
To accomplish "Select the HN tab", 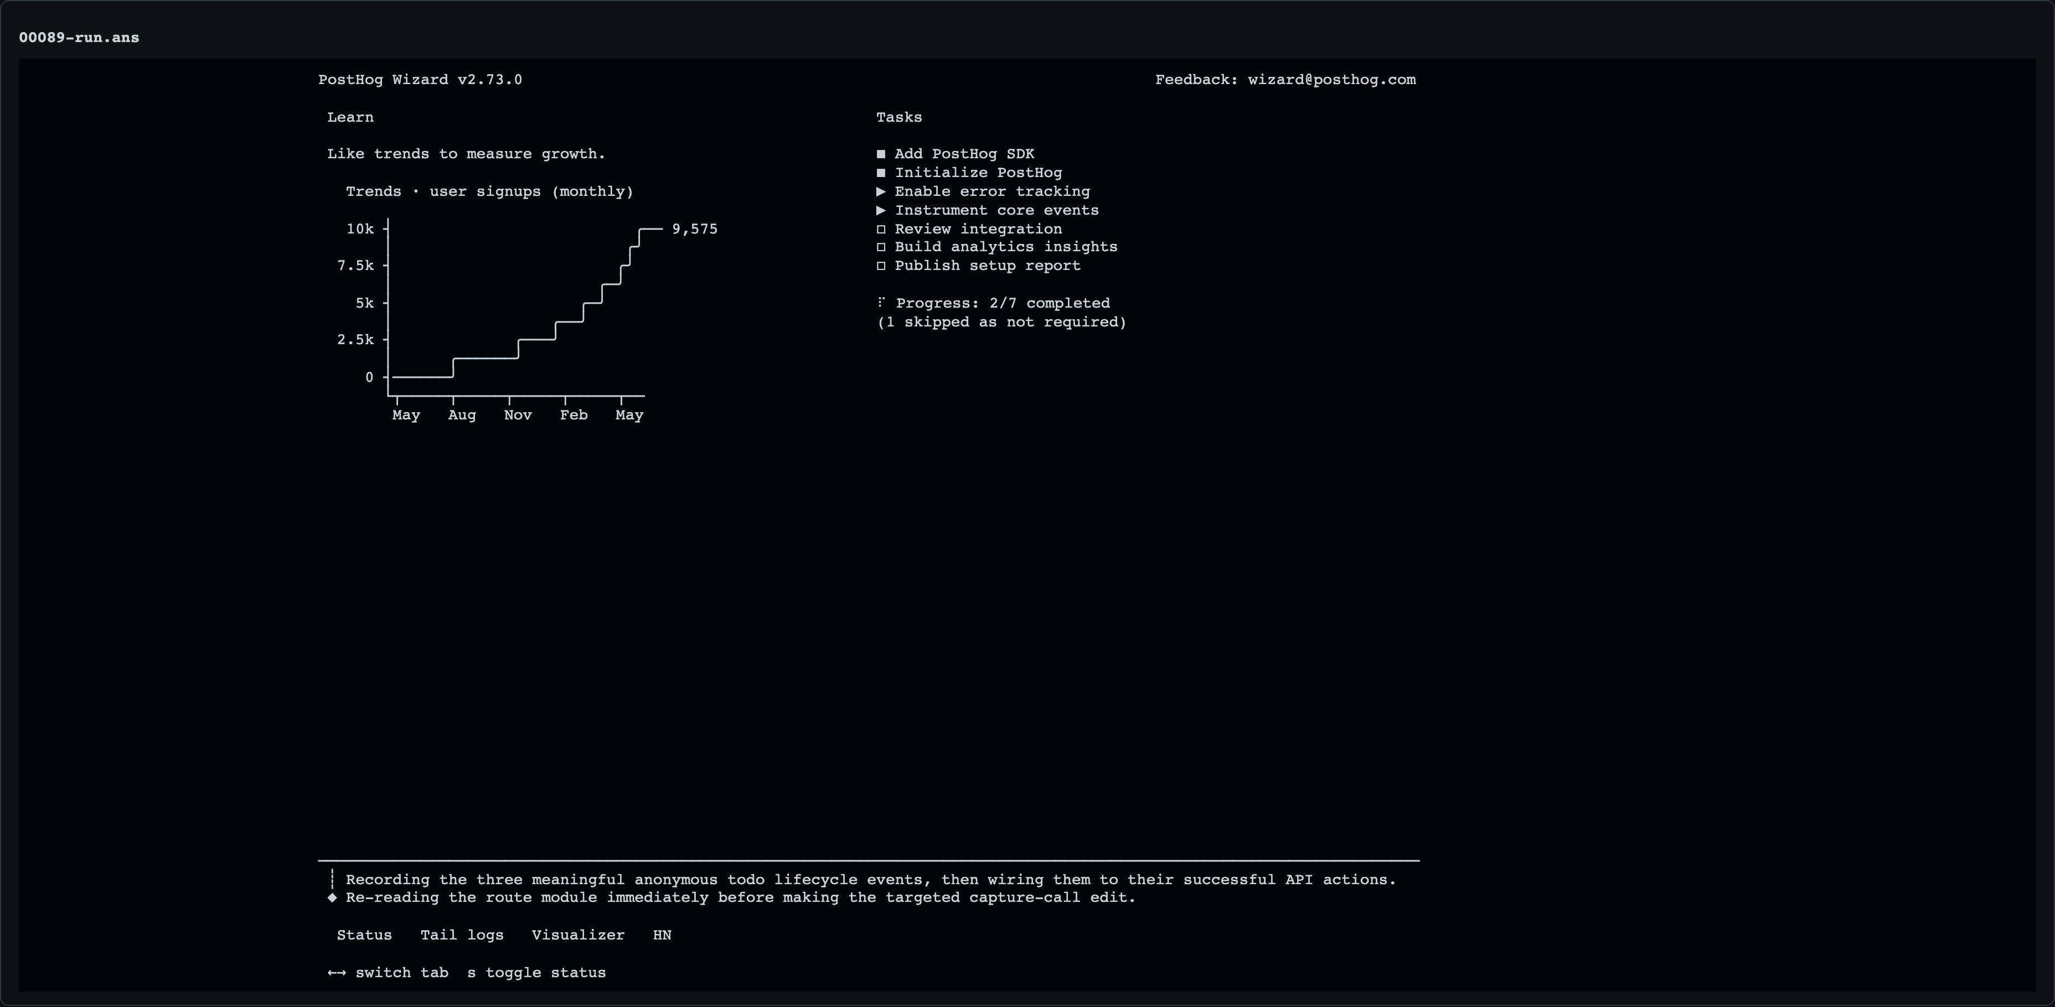I will [662, 935].
